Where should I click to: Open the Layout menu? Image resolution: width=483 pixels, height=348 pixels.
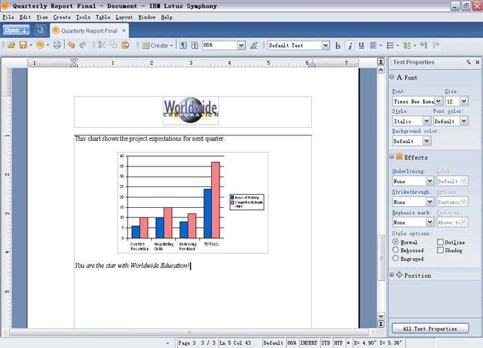point(124,17)
